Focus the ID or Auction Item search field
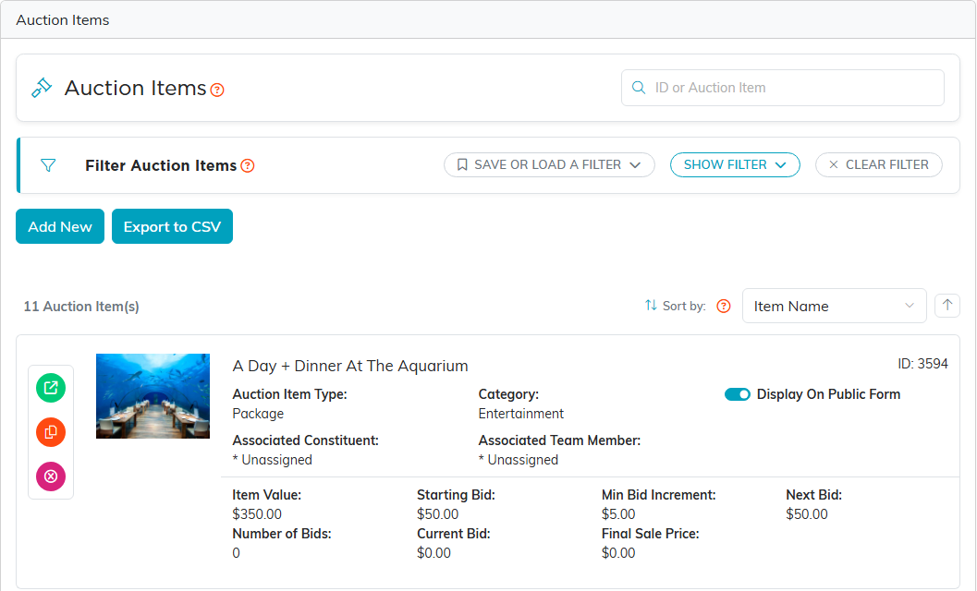 tap(782, 88)
